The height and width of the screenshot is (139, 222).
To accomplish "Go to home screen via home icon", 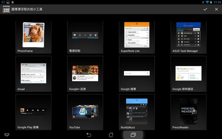I will [111, 135].
